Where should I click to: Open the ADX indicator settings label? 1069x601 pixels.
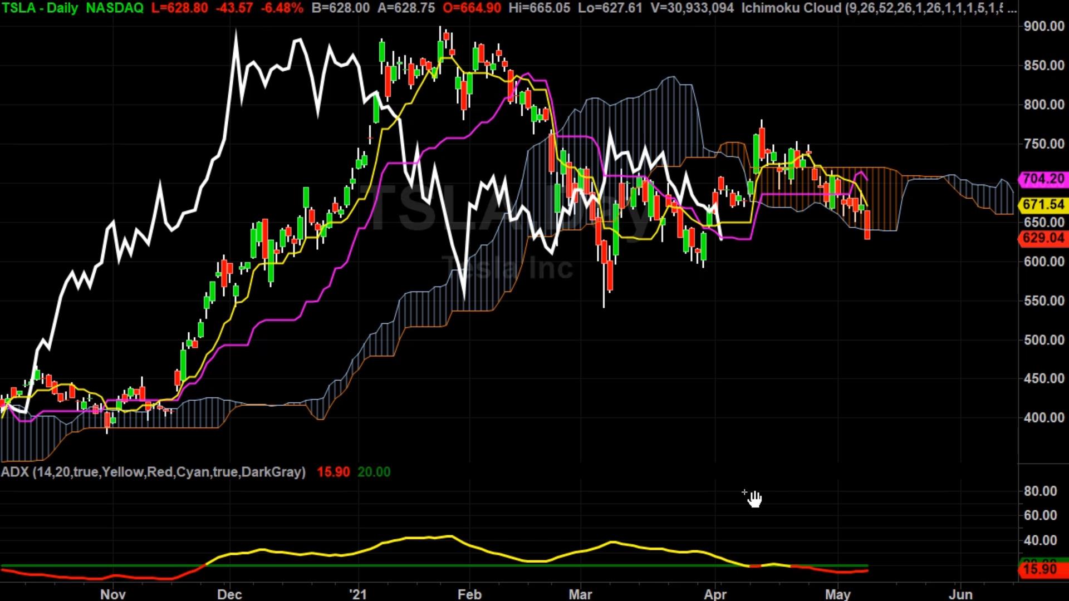click(153, 472)
